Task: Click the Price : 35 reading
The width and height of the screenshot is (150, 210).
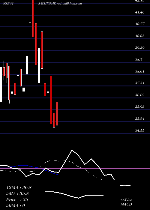Action: [x=17, y=199]
